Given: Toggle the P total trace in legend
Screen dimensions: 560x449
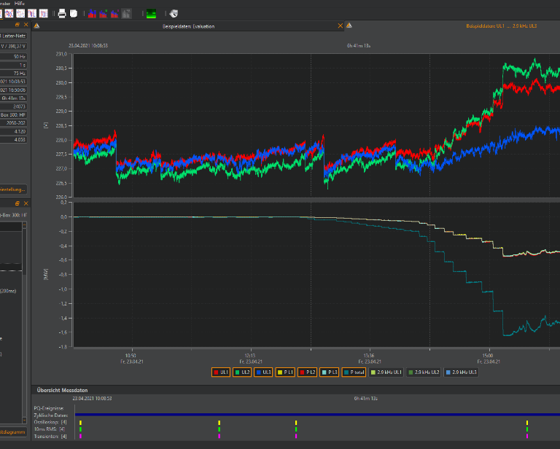Looking at the screenshot, I should click(x=354, y=372).
